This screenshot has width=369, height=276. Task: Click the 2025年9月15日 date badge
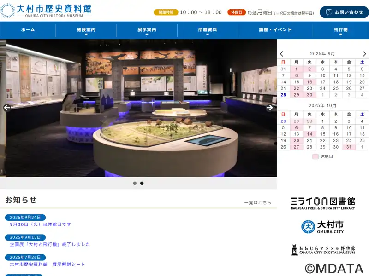(25, 237)
